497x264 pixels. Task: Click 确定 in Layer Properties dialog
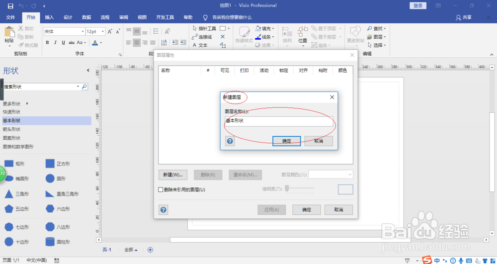click(x=307, y=210)
